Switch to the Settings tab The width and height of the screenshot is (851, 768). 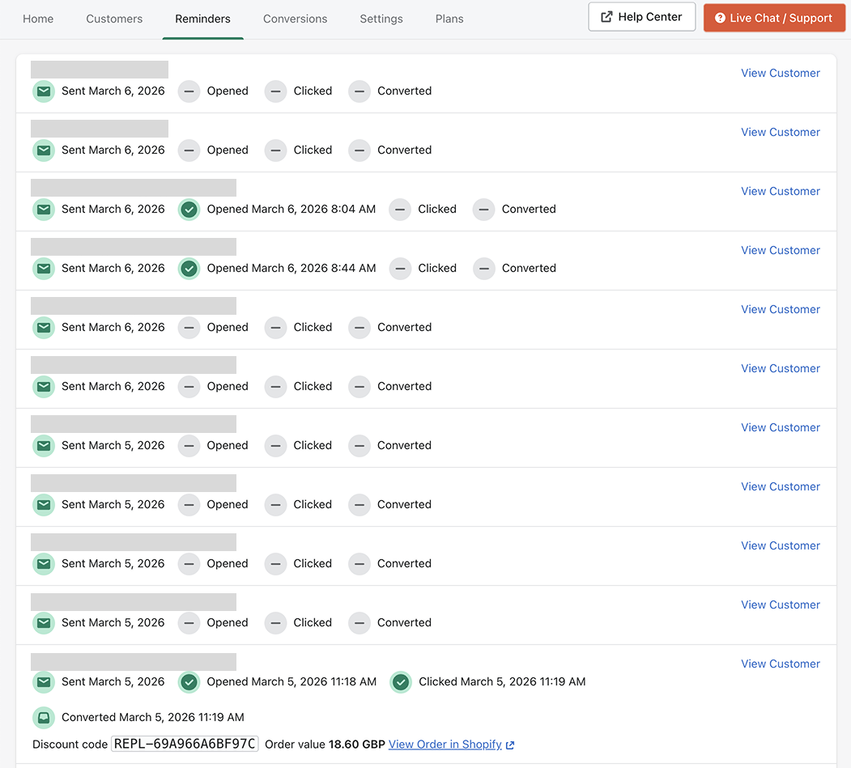point(381,19)
